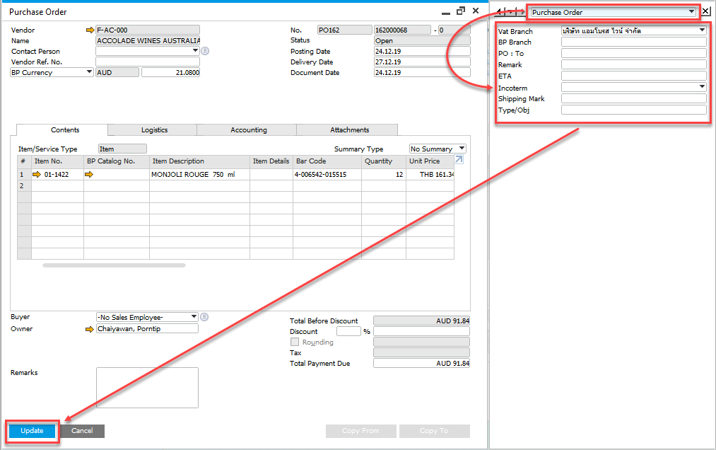The height and width of the screenshot is (450, 716).
Task: Select the 'MONJOLI ROUGE 750 ml' description cell
Action: click(199, 174)
